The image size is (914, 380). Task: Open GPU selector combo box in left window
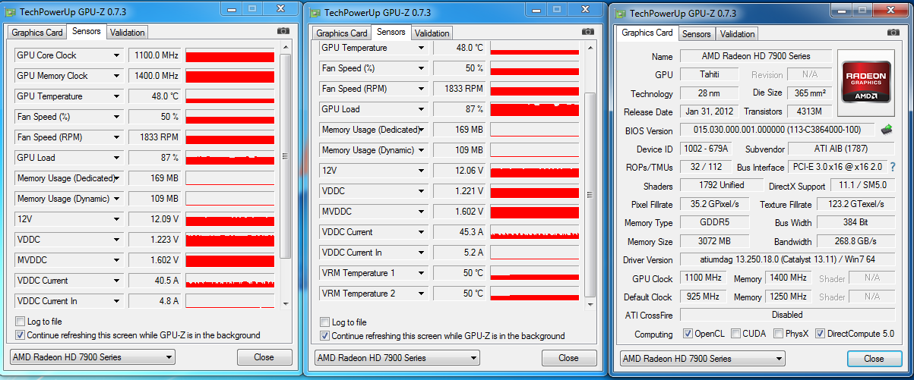click(x=91, y=357)
